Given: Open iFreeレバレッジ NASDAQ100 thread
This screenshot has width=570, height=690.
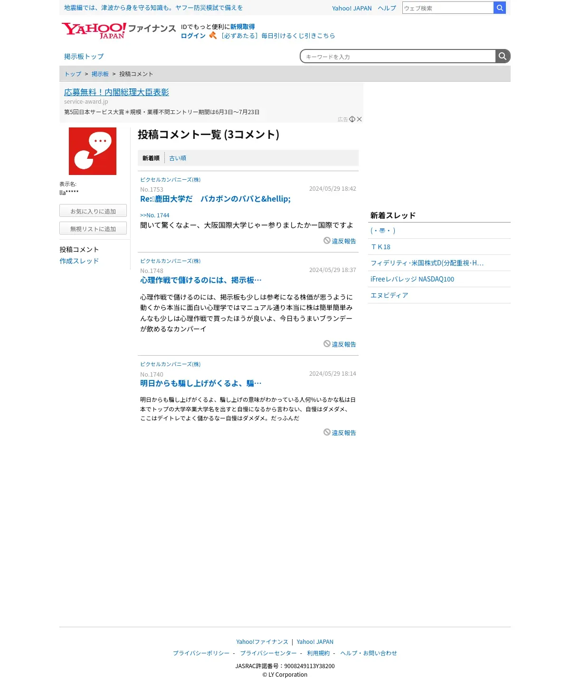Looking at the screenshot, I should (x=412, y=279).
